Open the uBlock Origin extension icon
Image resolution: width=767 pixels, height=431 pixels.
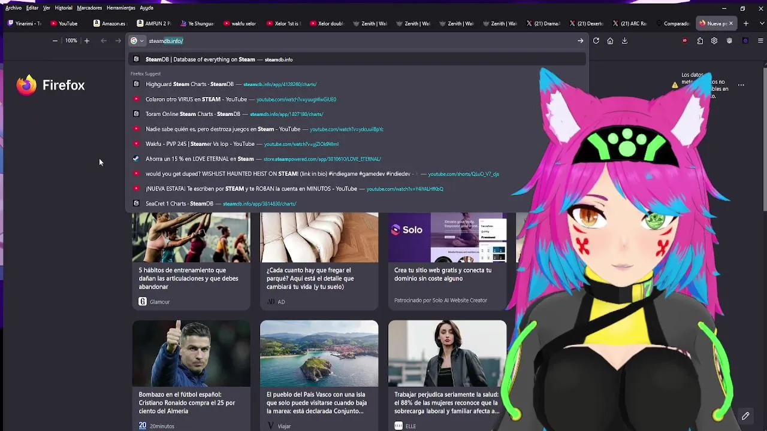685,41
